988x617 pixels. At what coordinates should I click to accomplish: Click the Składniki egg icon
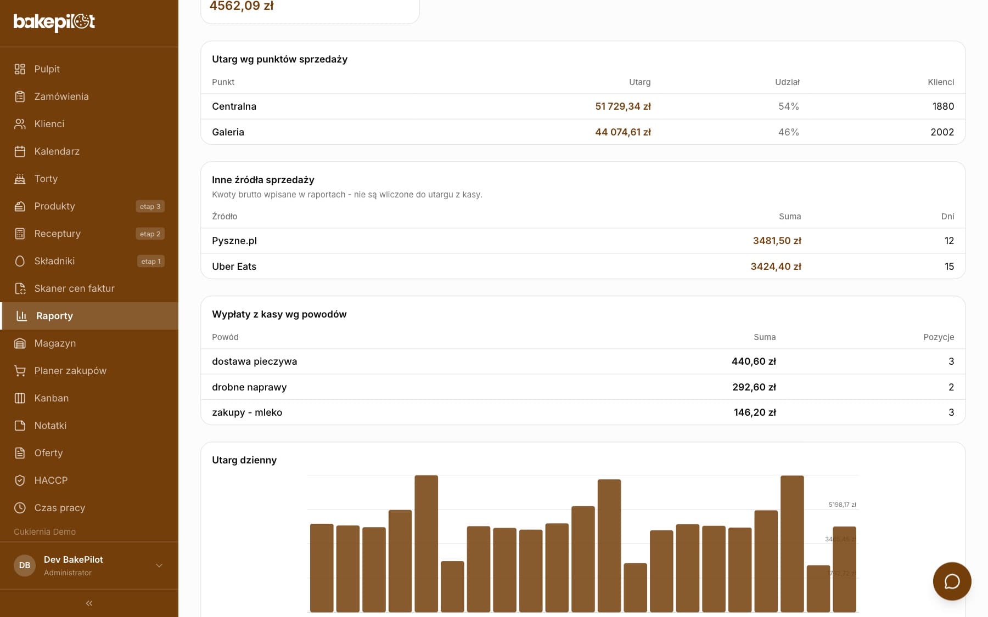[20, 261]
